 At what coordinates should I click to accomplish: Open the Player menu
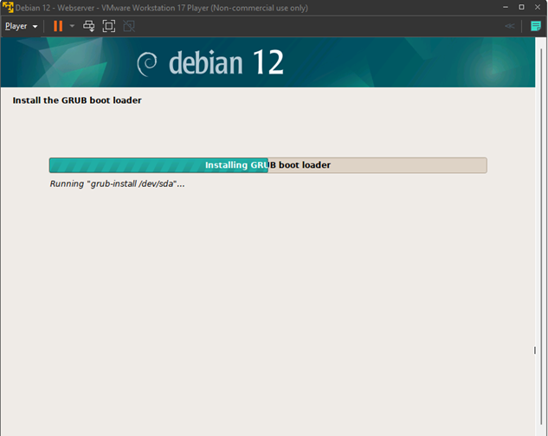tap(21, 26)
